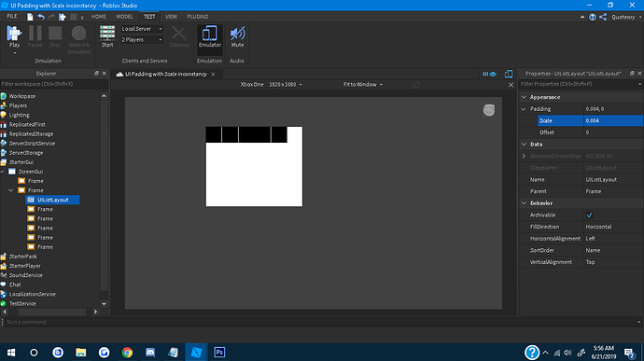This screenshot has width=644, height=361.
Task: Toggle device emulation icon in viewport bar
Action: tap(509, 74)
